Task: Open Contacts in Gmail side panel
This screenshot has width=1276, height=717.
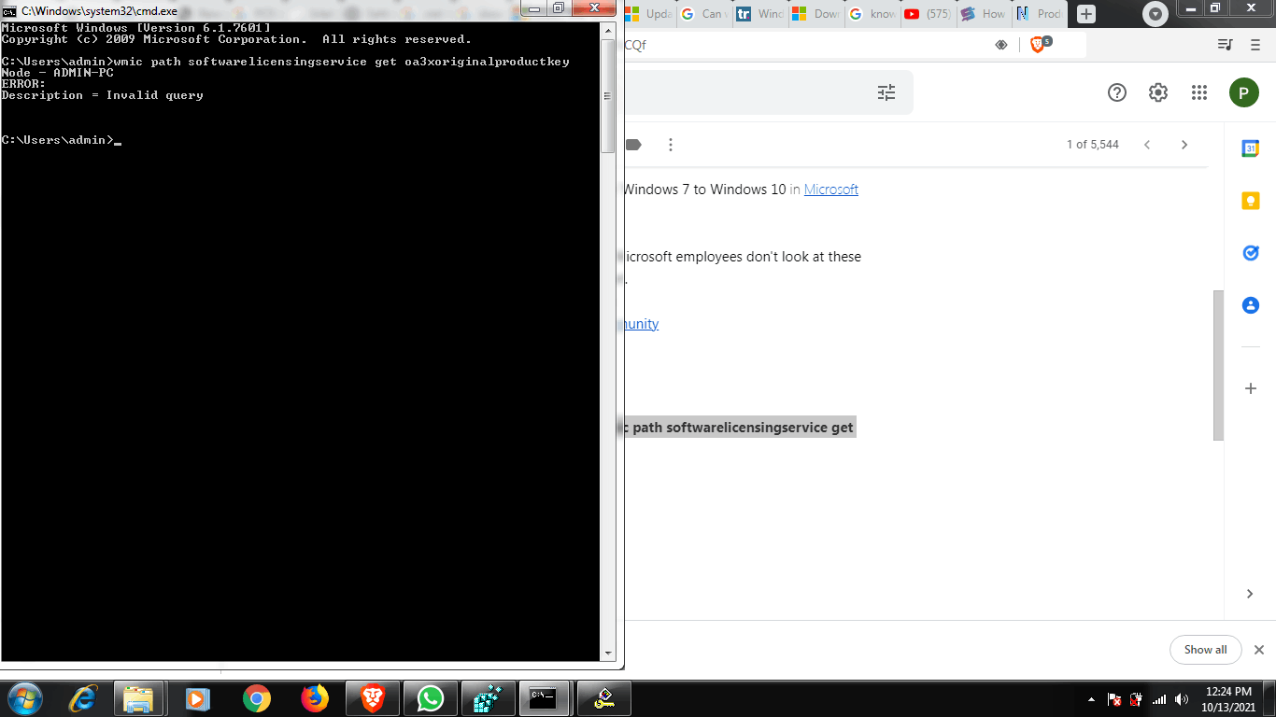Action: click(1250, 305)
